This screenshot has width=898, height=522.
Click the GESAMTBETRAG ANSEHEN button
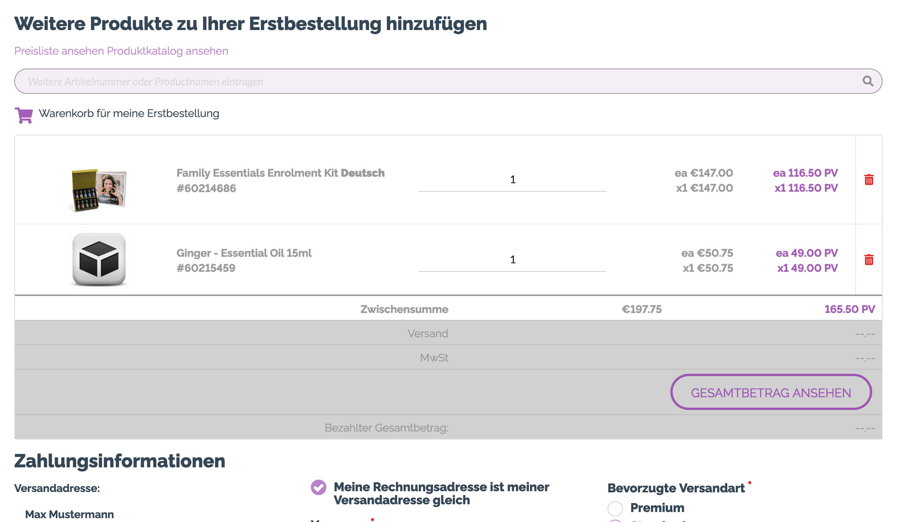[771, 392]
